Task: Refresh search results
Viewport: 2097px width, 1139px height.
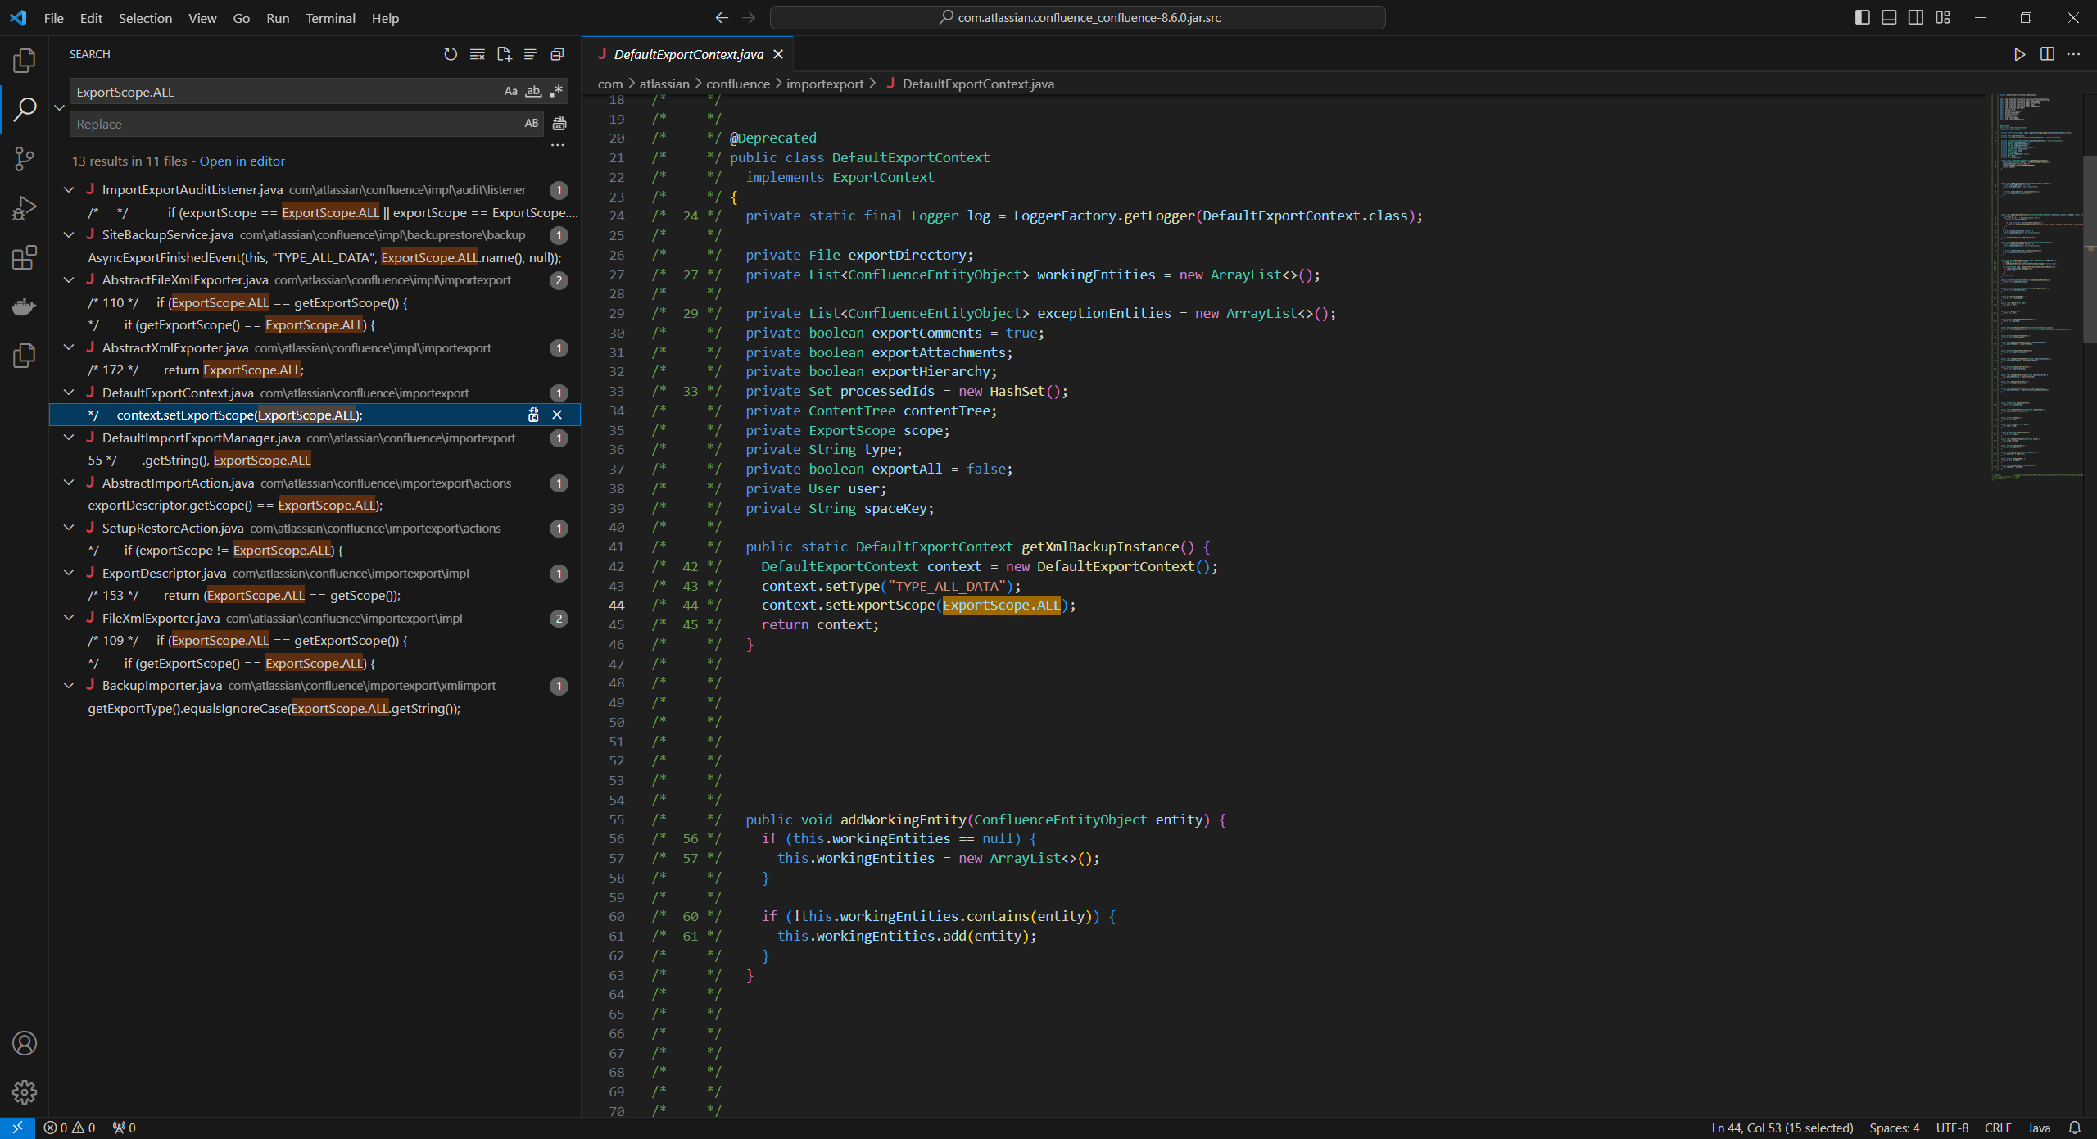Action: (451, 54)
